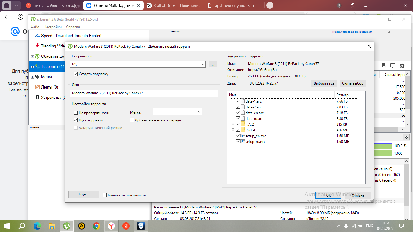Viewport: 413px width, 232px height.
Task: Expand Торренты node in sidebar
Action: (x=32, y=67)
